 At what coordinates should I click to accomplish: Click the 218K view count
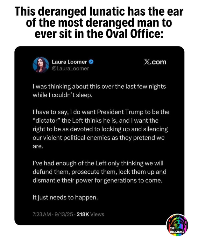coord(82,214)
